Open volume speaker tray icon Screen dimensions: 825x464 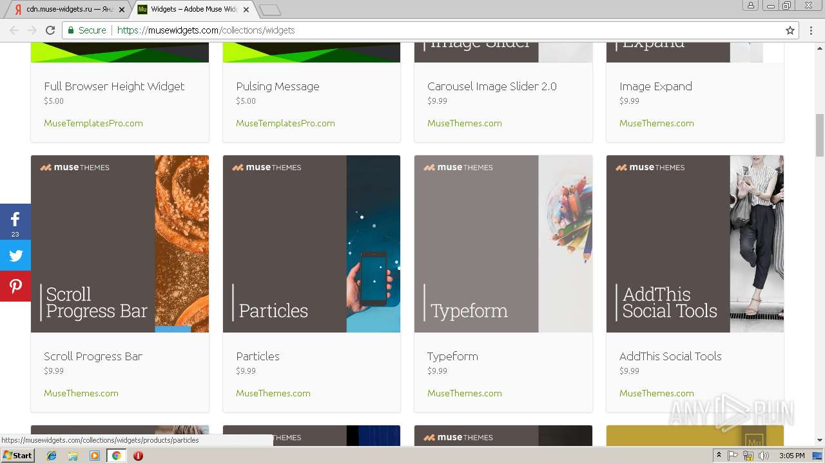click(x=764, y=456)
